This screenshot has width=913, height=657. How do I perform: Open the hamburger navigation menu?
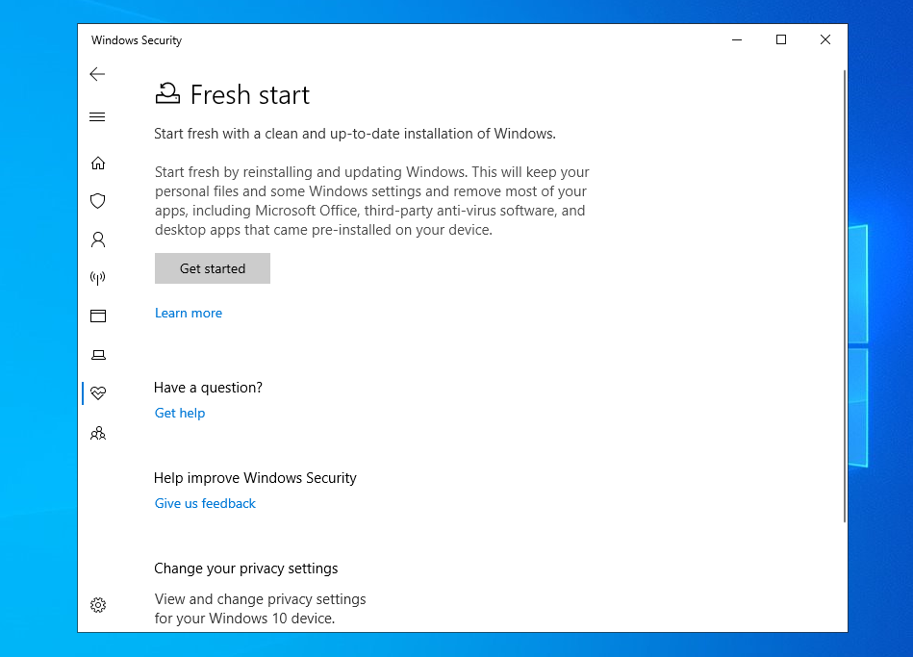(x=97, y=117)
